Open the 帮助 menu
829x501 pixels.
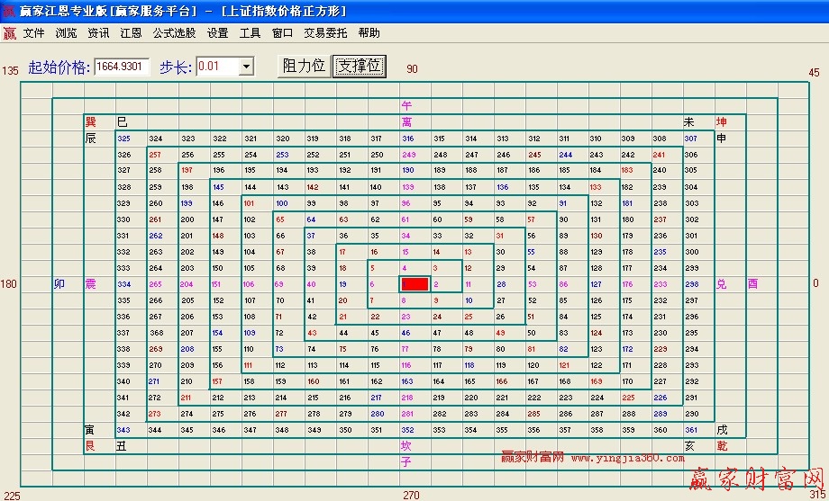pos(369,33)
